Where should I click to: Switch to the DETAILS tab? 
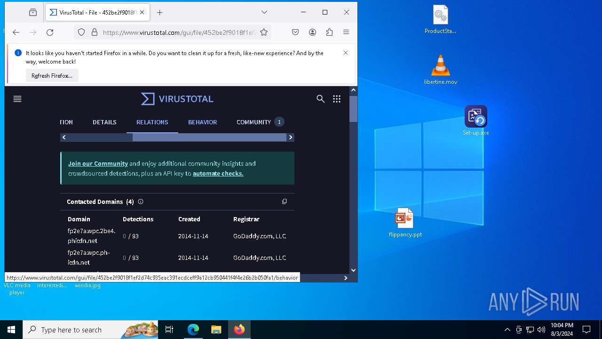[x=104, y=122]
